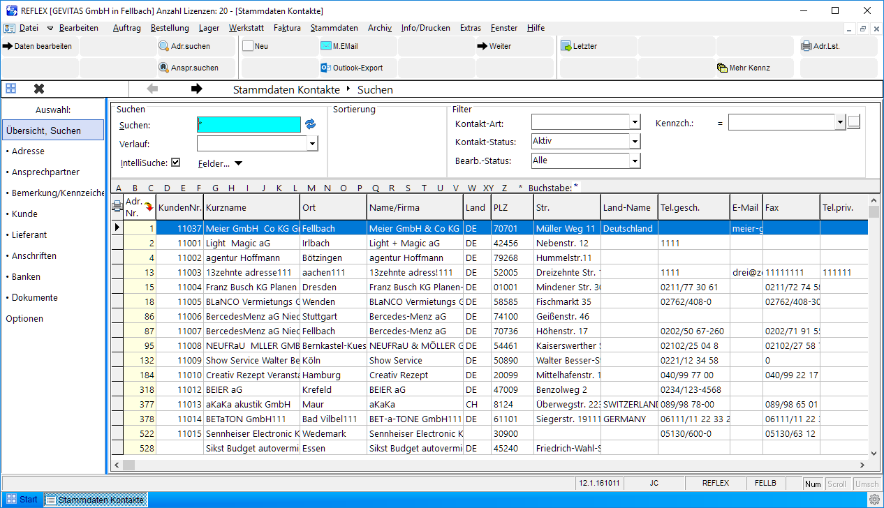Viewport: 884px width, 508px height.
Task: Print the address list 'Adr.Lst.'
Action: coord(839,47)
